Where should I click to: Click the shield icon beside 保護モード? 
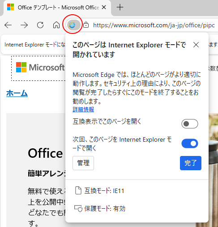tap(78, 209)
